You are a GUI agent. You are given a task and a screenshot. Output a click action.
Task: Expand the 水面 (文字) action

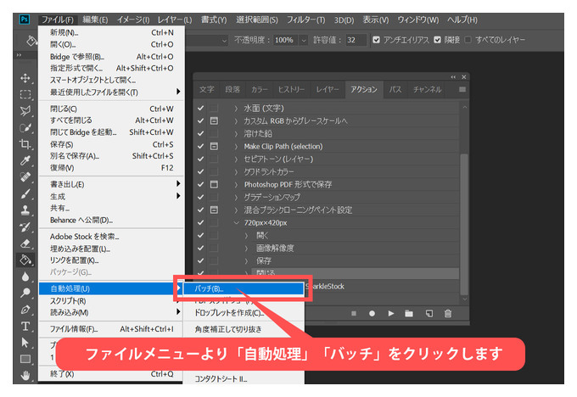point(236,109)
